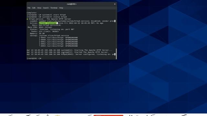Click process line 8953 /usr/sbin/httpd

(x=59, y=46)
